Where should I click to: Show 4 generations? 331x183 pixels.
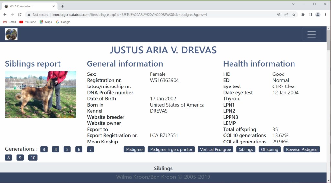tap(56, 149)
